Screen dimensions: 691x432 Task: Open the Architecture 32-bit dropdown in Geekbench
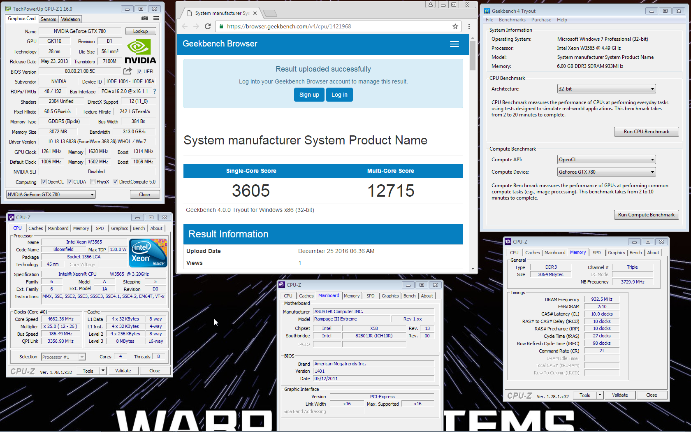point(606,89)
